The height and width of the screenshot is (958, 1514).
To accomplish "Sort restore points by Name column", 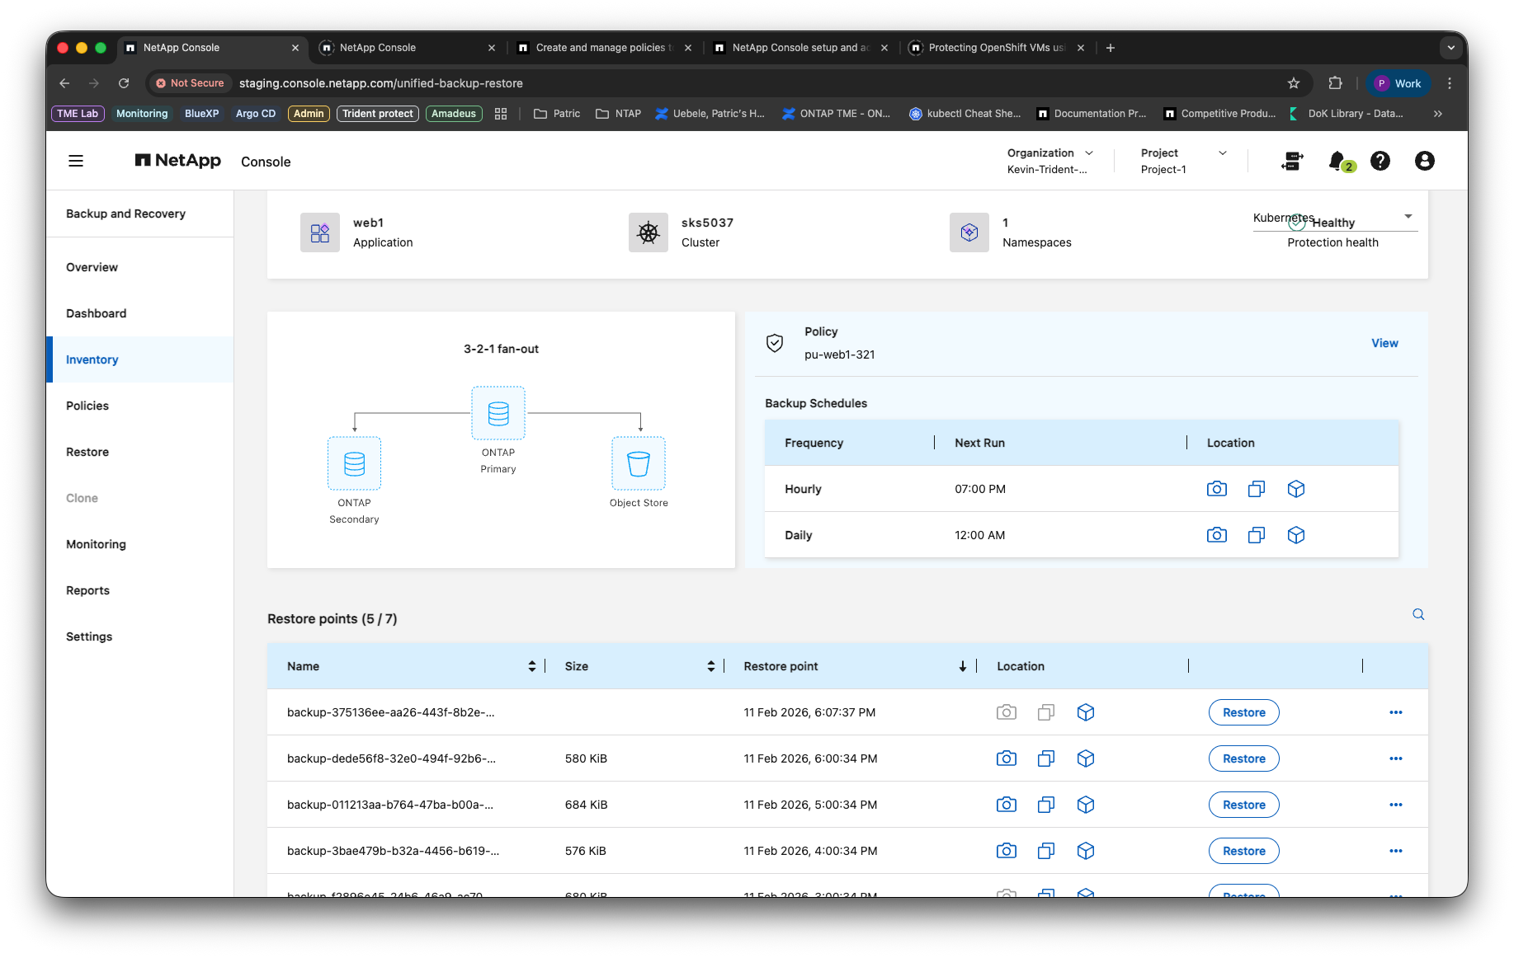I will point(532,666).
